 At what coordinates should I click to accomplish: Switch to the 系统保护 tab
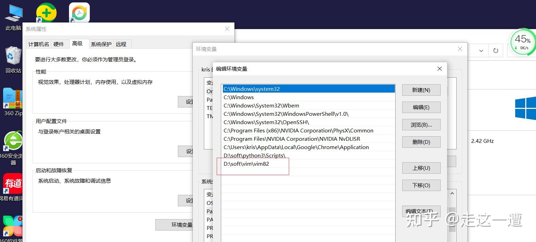[101, 44]
